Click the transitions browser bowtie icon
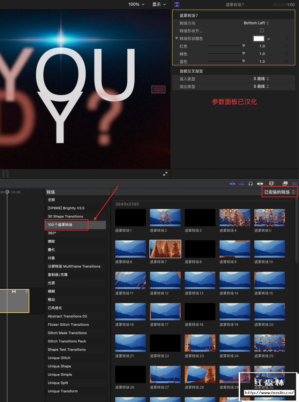The image size is (299, 402). tap(295, 183)
